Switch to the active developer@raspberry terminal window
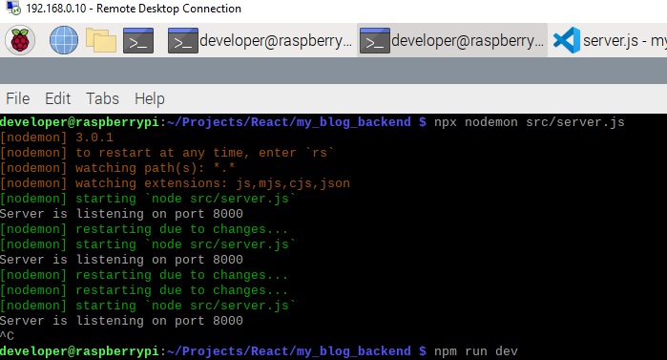 451,41
